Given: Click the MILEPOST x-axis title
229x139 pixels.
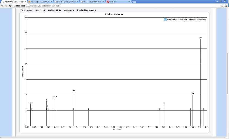Looking at the screenshot, I should click(x=117, y=130).
